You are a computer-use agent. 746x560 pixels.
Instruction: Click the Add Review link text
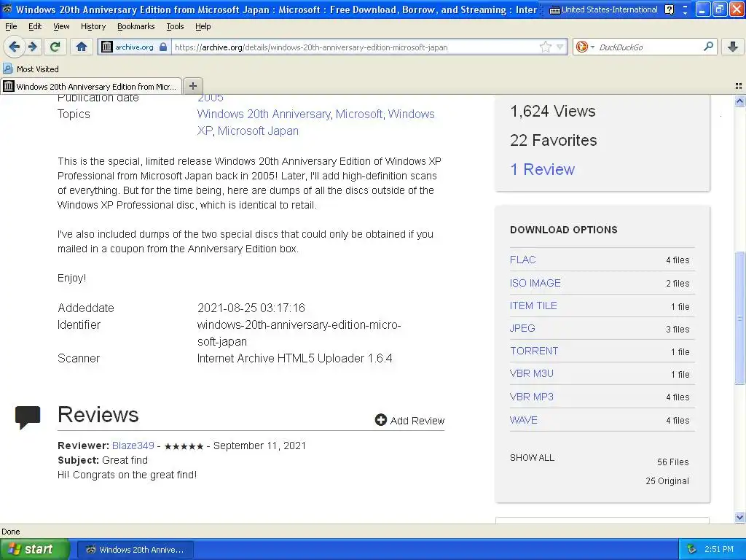417,421
